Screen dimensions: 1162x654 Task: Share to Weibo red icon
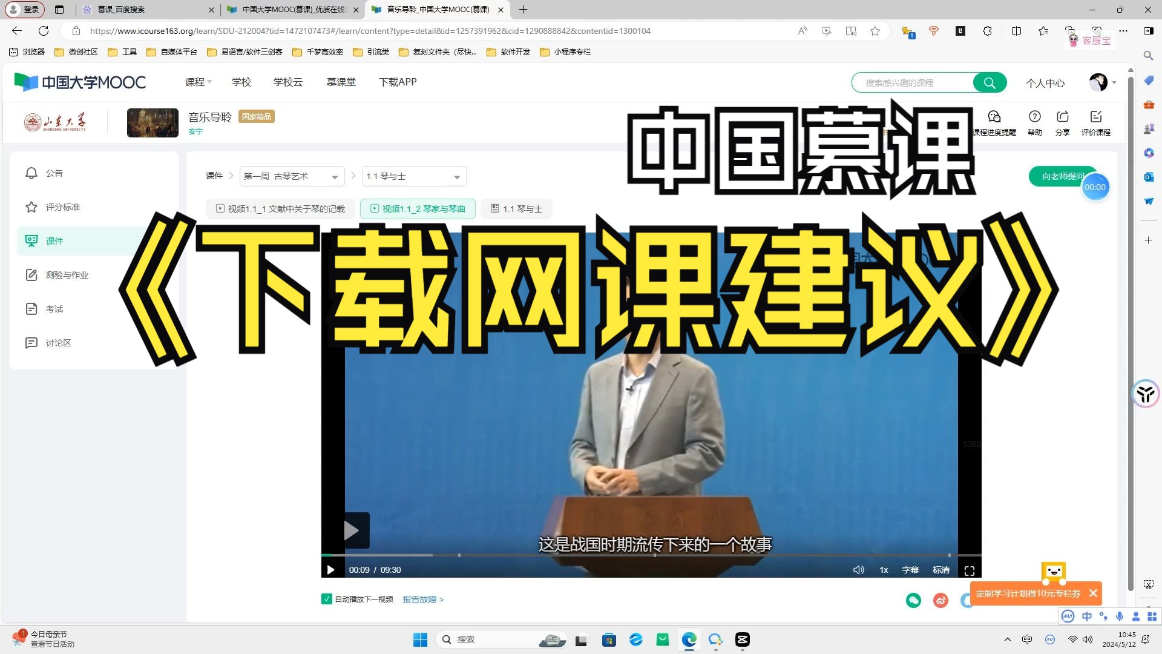click(940, 600)
